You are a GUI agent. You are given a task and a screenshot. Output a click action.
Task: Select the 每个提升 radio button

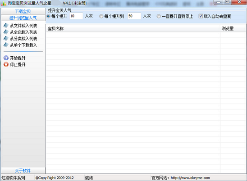[x=49, y=16]
